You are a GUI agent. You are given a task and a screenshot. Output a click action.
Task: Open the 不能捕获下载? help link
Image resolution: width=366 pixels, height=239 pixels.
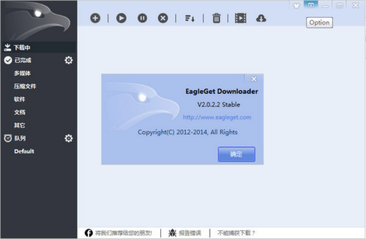pos(236,233)
